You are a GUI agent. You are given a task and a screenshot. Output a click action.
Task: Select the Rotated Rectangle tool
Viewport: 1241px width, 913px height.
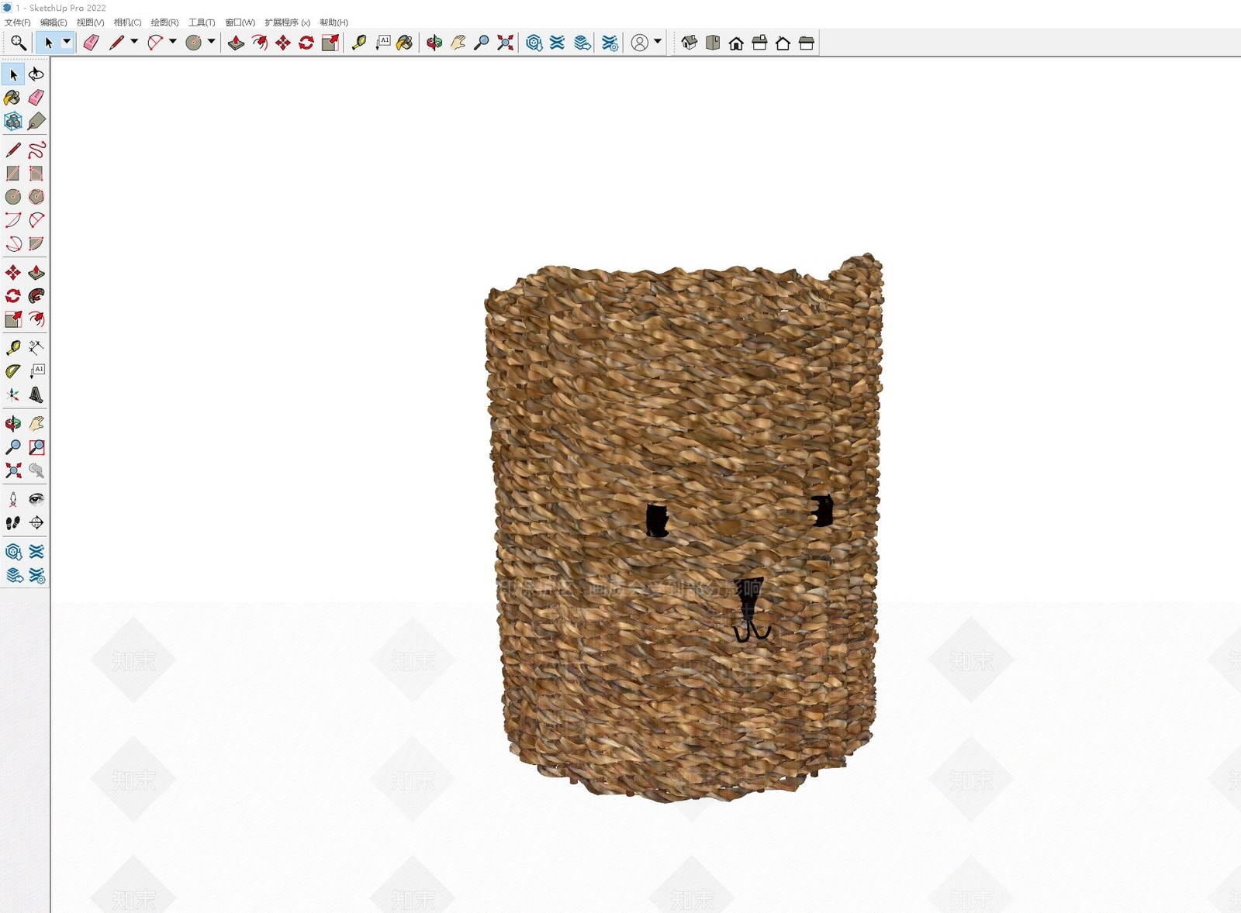pyautogui.click(x=36, y=173)
